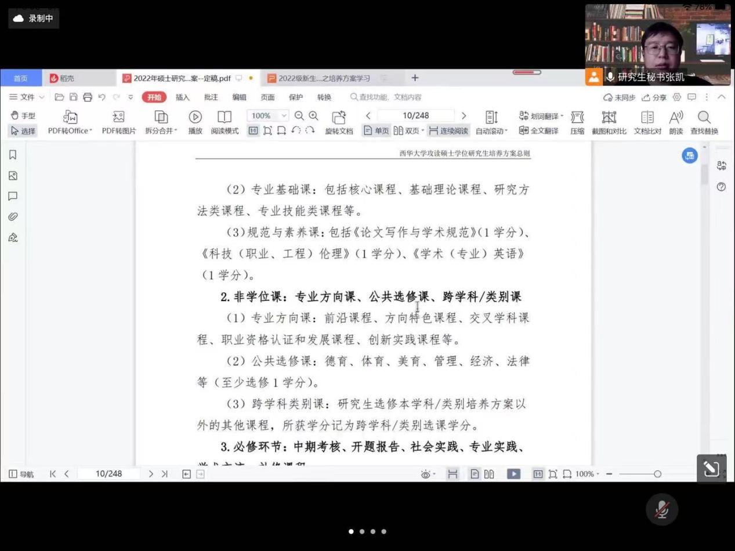Open the attachments paperclip sidebar icon
Image resolution: width=735 pixels, height=551 pixels.
[13, 216]
